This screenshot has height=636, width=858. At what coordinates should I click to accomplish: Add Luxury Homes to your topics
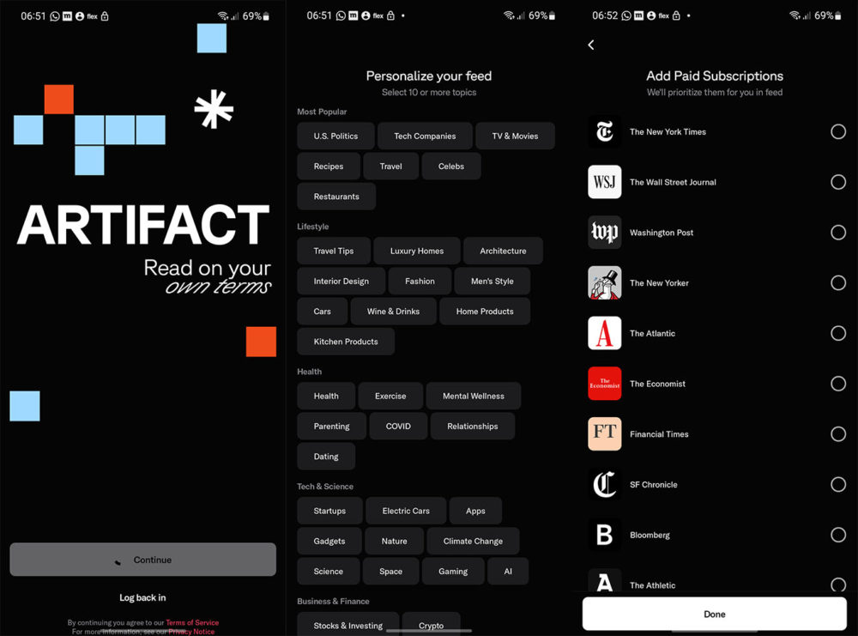pos(416,251)
